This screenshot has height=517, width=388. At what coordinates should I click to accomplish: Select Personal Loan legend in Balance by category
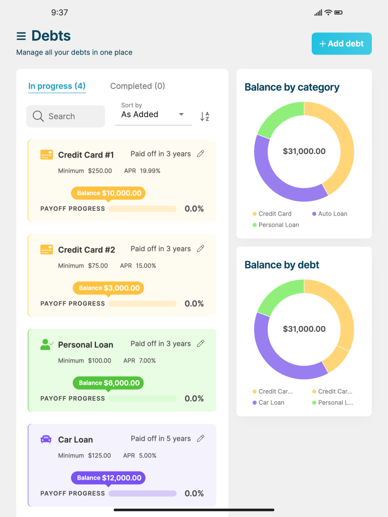[x=275, y=225]
